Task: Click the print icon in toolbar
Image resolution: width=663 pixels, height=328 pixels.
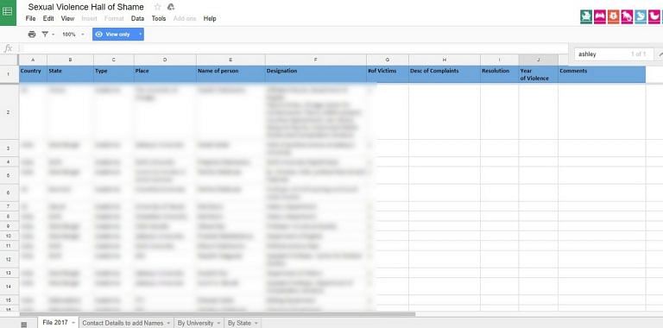Action: [x=32, y=35]
